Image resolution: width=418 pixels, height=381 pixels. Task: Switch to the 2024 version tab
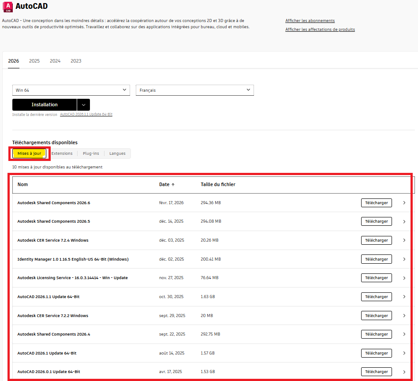coord(55,61)
